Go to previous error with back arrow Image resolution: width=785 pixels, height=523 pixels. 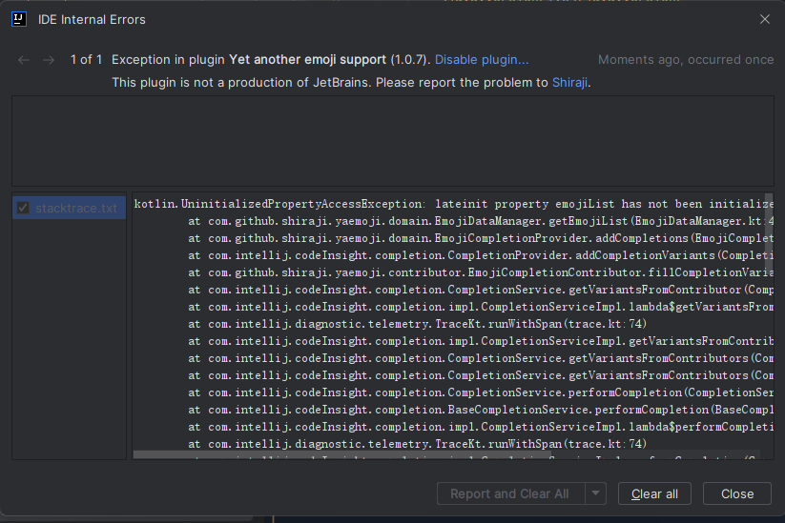tap(24, 60)
